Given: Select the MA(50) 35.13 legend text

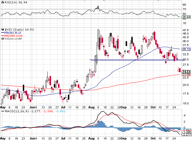Looking at the screenshot, I should click(13, 33).
